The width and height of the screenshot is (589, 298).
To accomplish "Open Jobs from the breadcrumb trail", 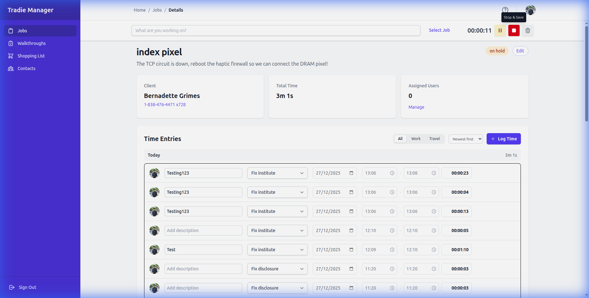I will click(x=157, y=10).
